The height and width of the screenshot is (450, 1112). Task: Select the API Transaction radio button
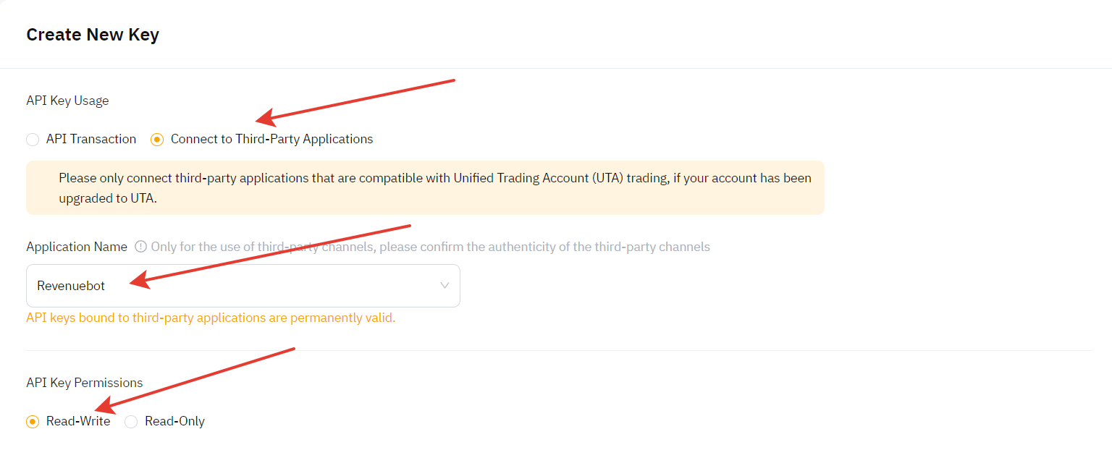pos(33,140)
